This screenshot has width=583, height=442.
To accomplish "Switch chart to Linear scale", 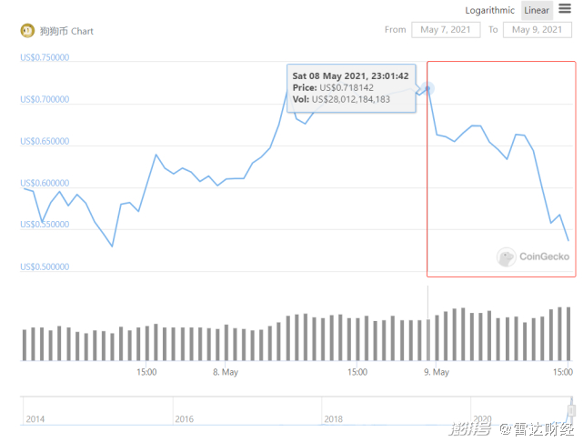I will (537, 11).
